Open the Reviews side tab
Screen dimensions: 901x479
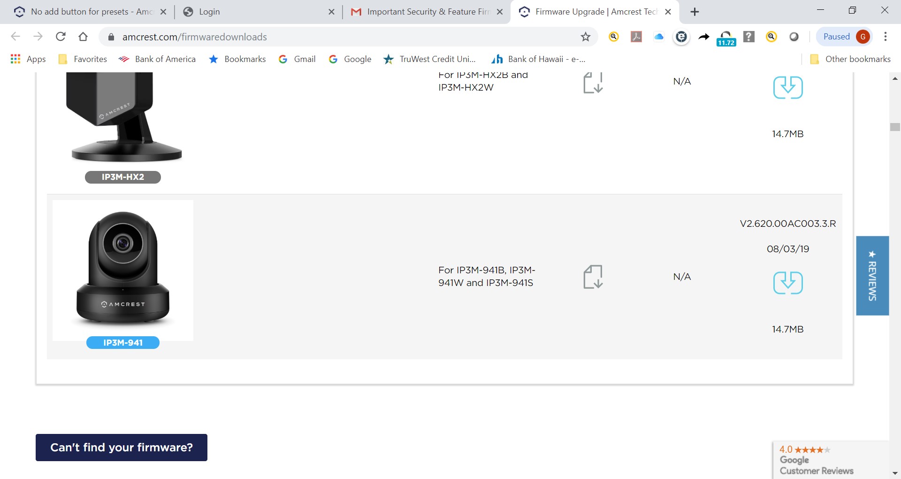coord(872,276)
